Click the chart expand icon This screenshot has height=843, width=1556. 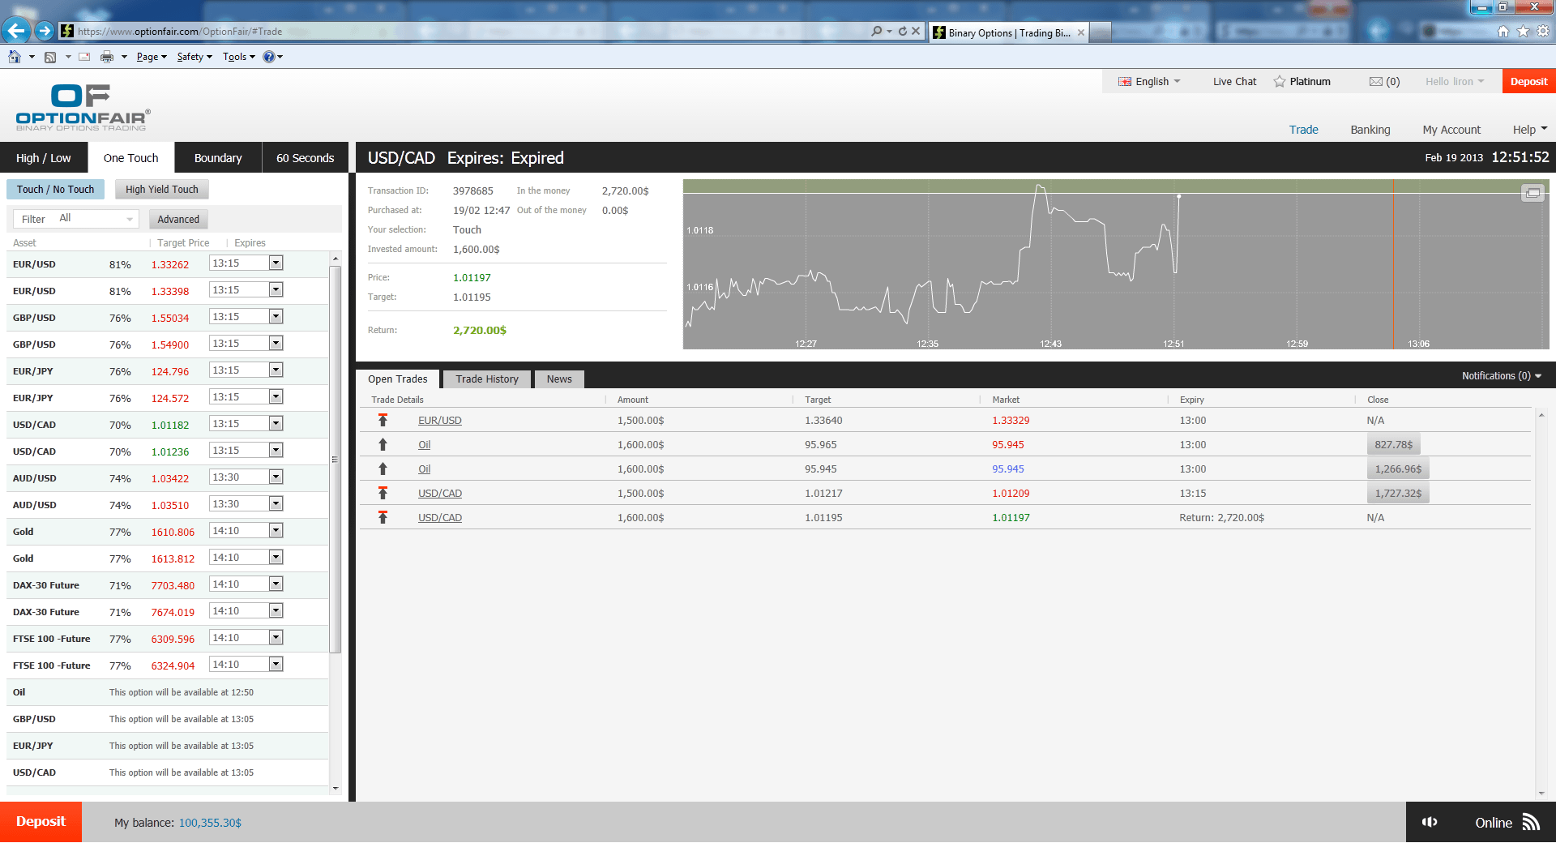click(x=1532, y=193)
